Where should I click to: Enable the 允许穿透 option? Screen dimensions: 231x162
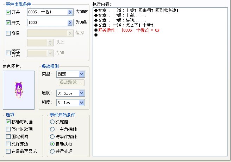point(8,144)
